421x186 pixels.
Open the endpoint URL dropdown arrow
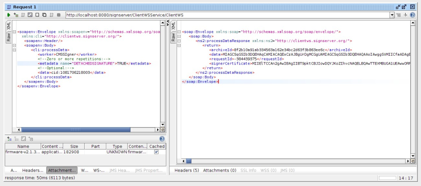pos(392,15)
